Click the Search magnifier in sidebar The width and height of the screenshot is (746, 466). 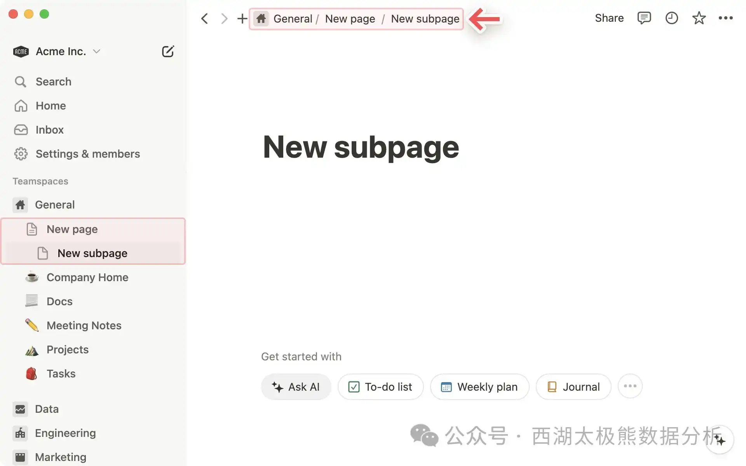[x=21, y=82]
